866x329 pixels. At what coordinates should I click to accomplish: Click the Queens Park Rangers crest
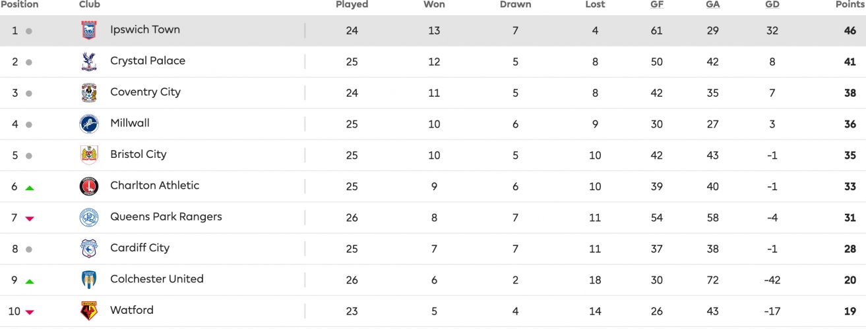coord(88,217)
